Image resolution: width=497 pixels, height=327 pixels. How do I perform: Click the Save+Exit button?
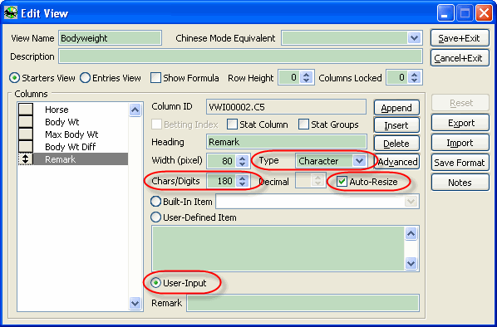(x=460, y=38)
